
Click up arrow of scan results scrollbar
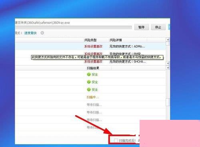168,68
